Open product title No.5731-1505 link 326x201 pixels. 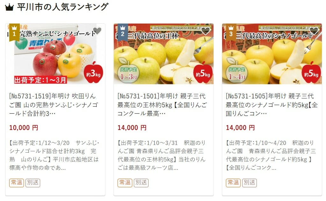(x=272, y=105)
